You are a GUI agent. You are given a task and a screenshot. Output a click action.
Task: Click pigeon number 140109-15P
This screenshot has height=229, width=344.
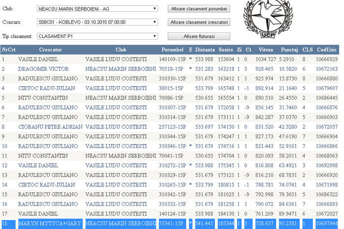coord(171,59)
